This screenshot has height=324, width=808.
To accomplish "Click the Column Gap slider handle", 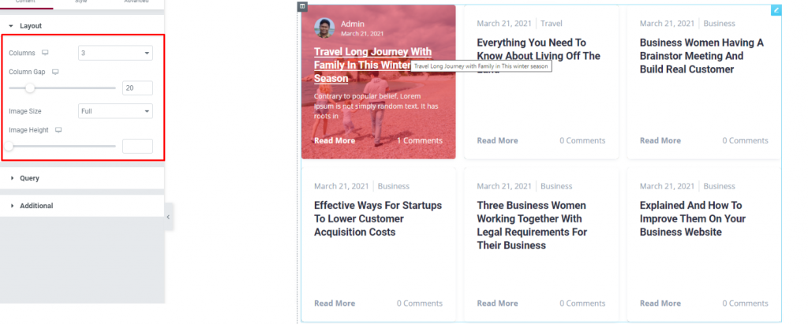I will [x=30, y=88].
